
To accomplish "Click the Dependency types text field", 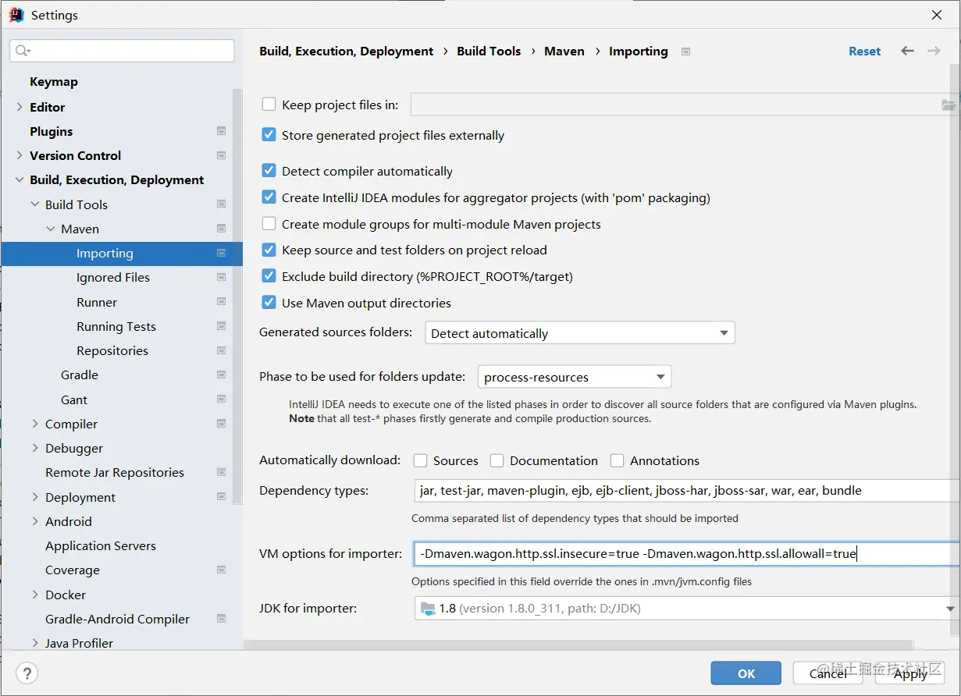I will 686,490.
